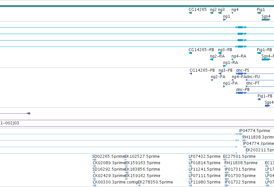Click the ng2 gene label
This screenshot has height=187, width=274.
pyautogui.click(x=213, y=10)
